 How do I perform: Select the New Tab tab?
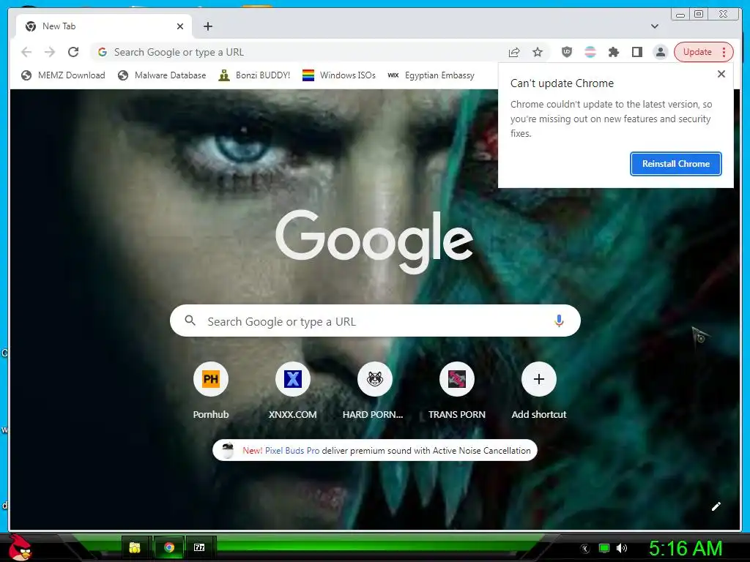(104, 26)
